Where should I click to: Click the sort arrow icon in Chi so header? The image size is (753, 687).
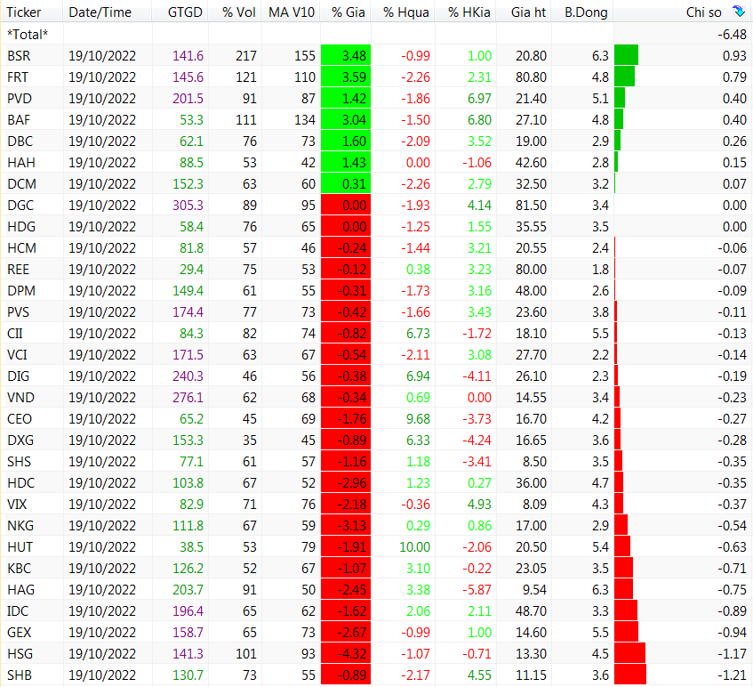(x=739, y=11)
